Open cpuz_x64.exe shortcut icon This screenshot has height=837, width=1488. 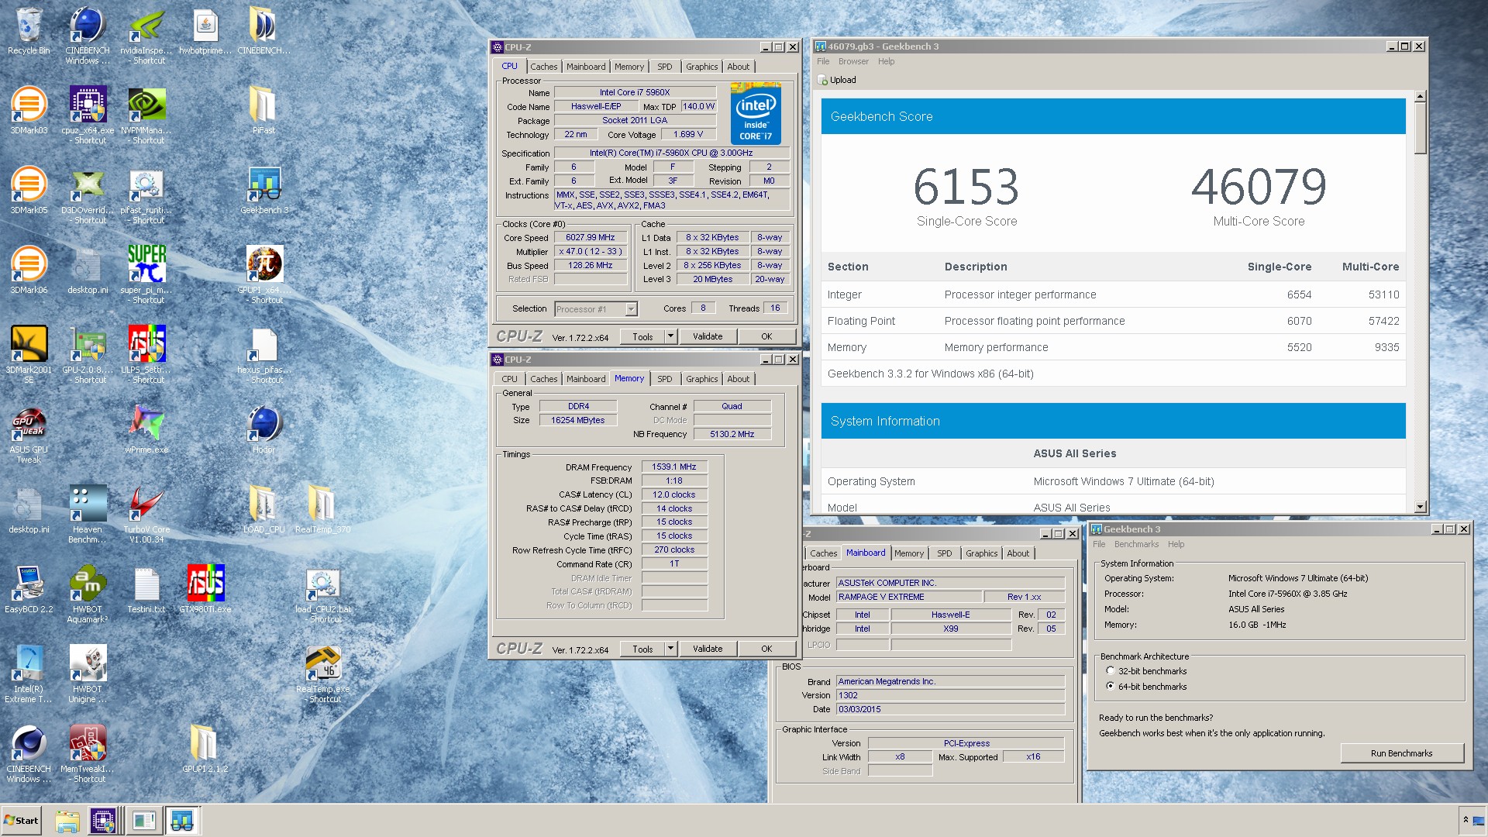[x=87, y=115]
